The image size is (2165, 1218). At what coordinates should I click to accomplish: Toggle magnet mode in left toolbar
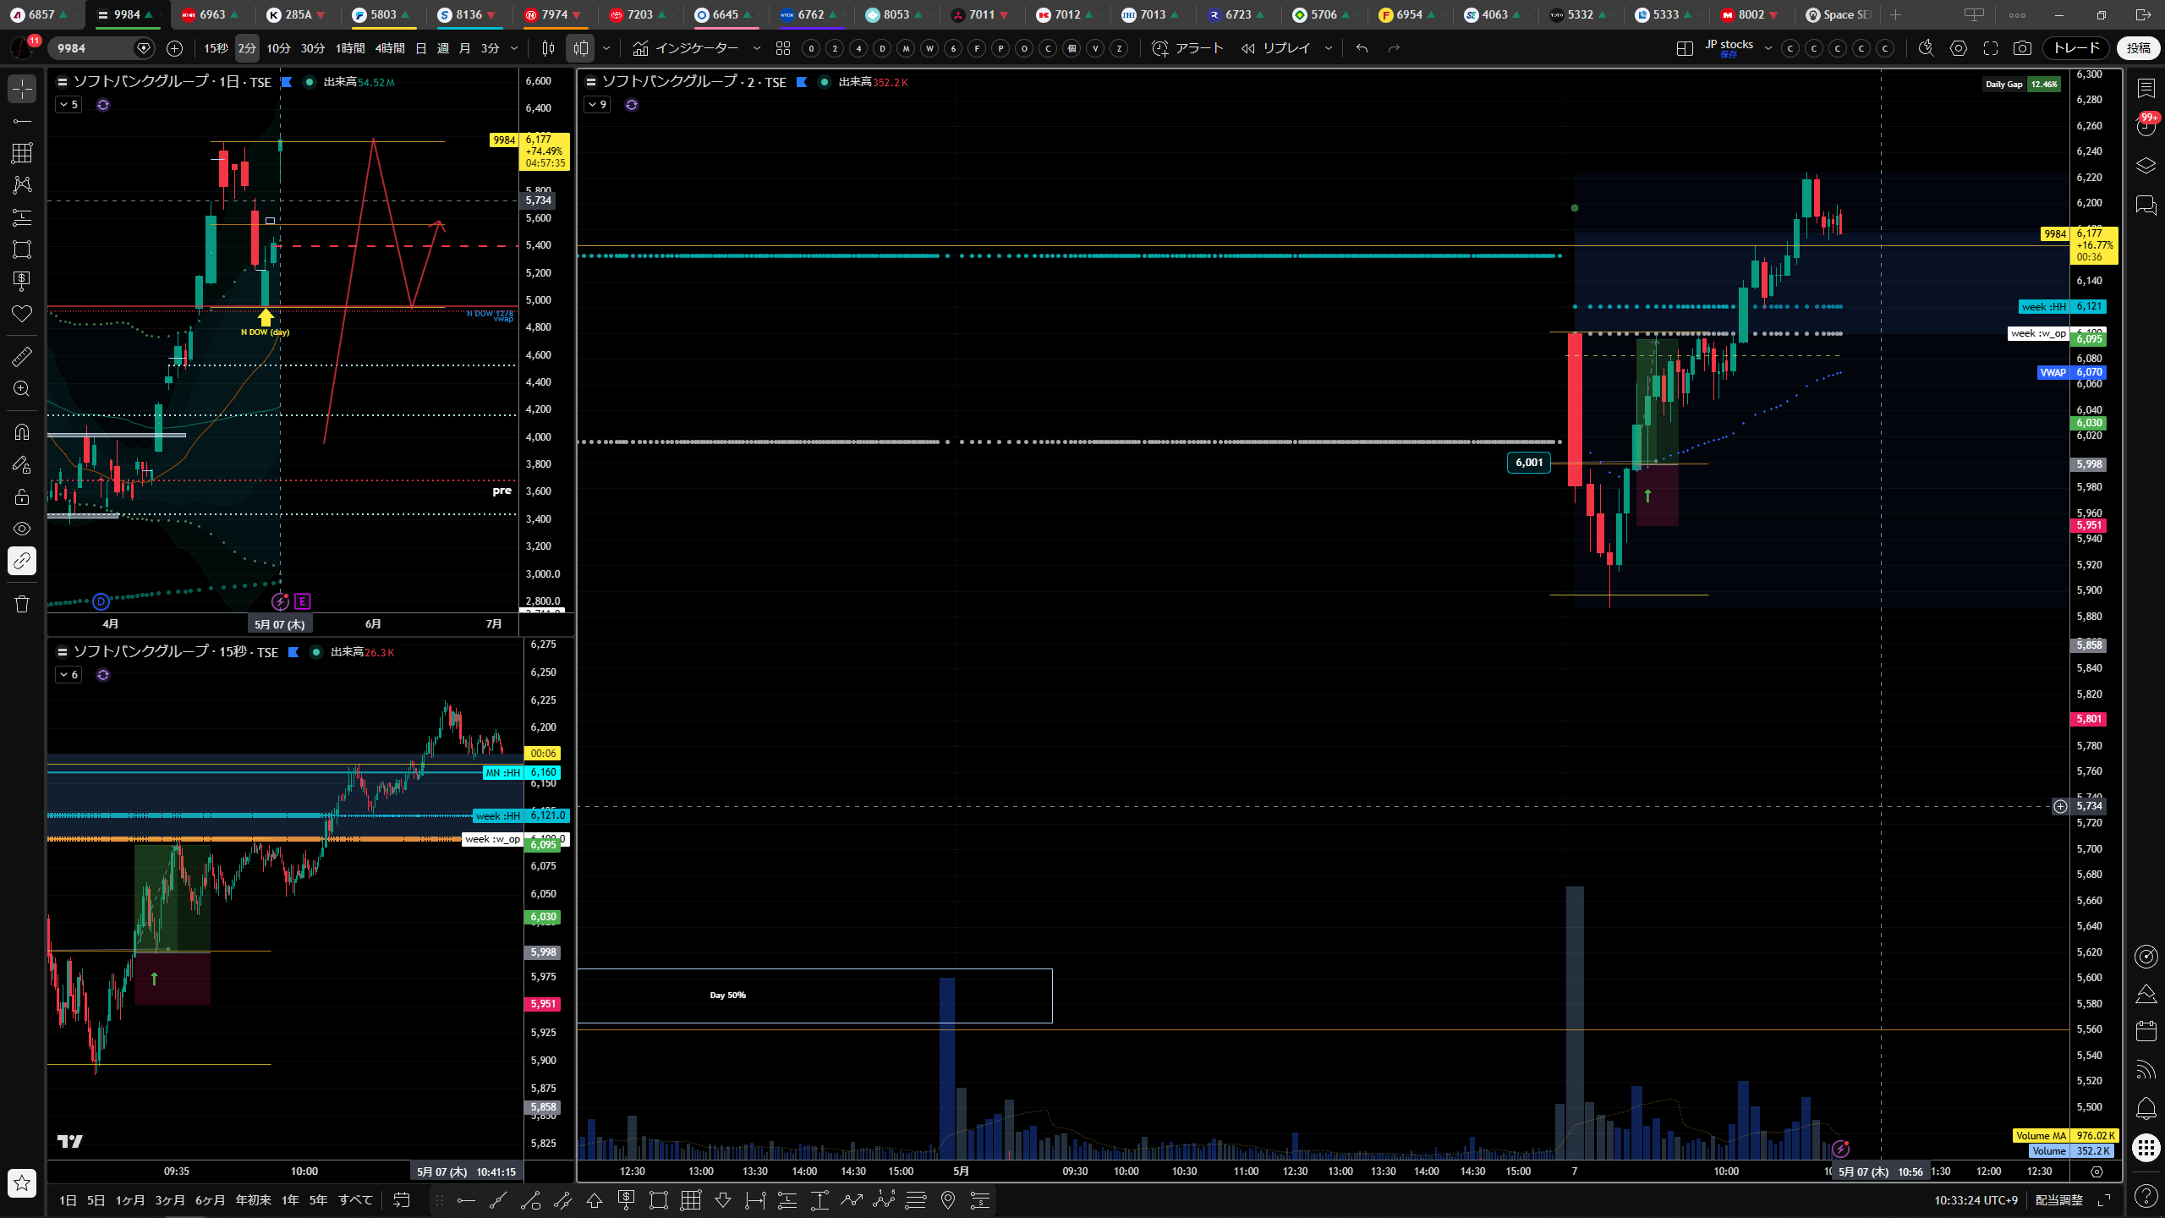[22, 432]
